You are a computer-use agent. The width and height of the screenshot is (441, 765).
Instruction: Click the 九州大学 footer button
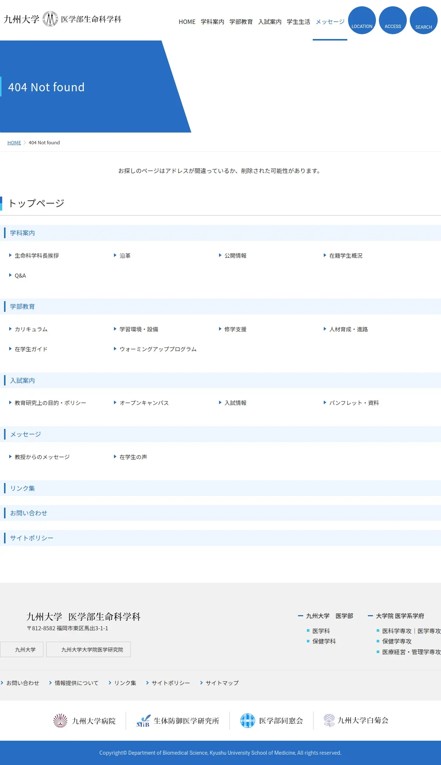(x=22, y=649)
